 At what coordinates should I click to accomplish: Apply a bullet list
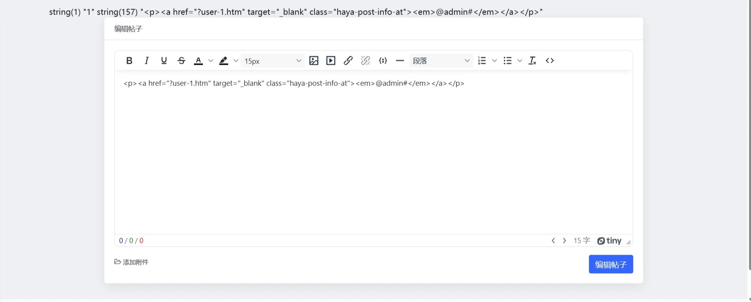click(508, 61)
